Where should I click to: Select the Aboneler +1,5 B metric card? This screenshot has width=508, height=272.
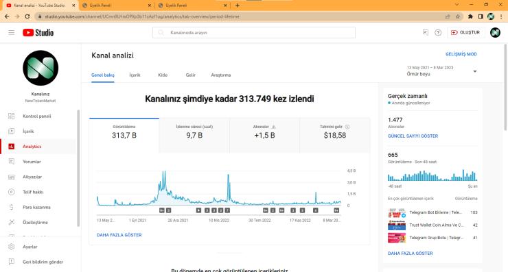[265, 135]
